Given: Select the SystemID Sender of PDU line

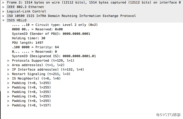Looking at the screenshot, I should click(x=51, y=34).
